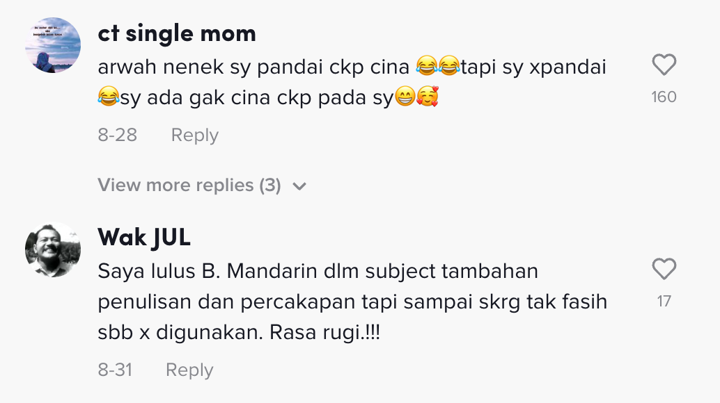The width and height of the screenshot is (720, 403).
Task: Like ct single mom's comment
Action: [x=664, y=66]
